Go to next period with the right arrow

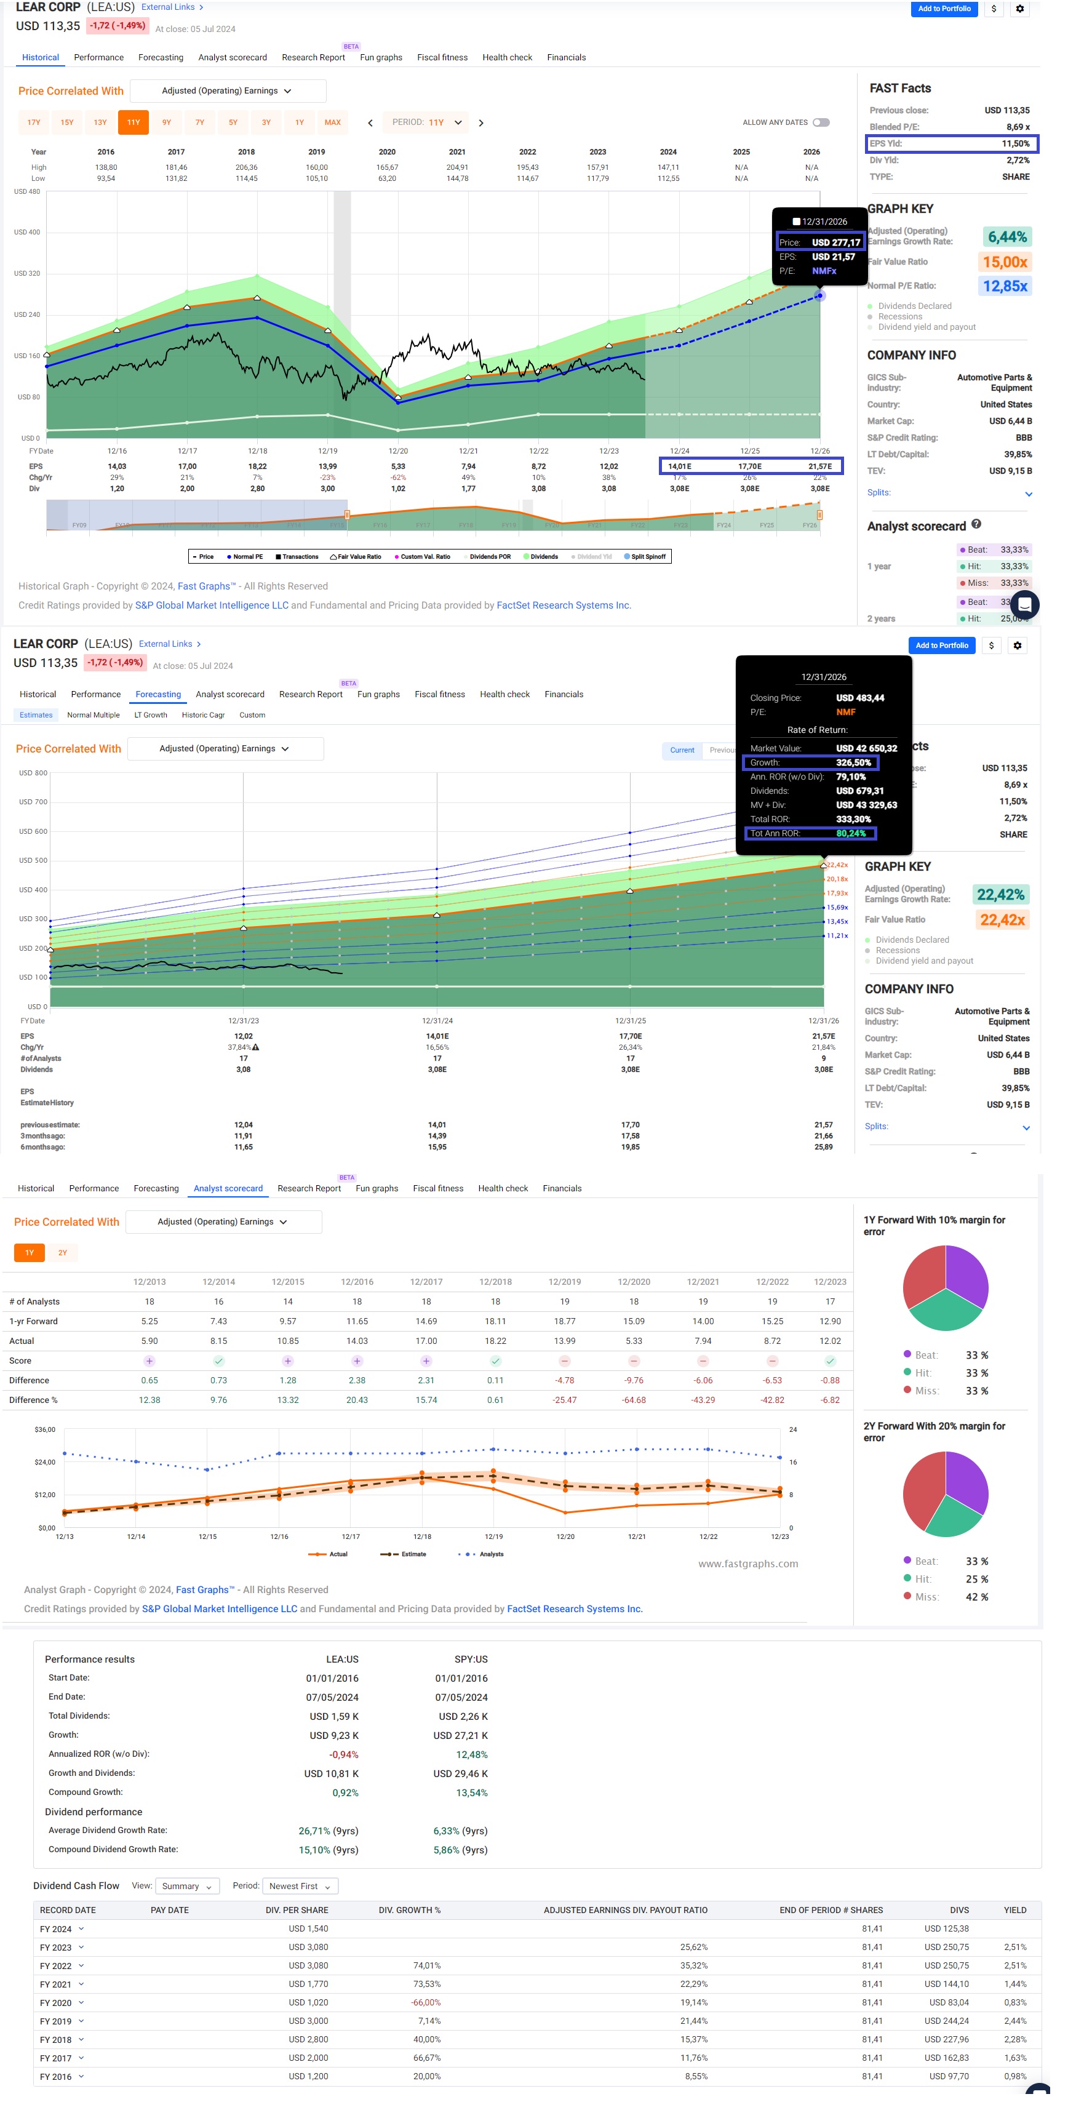tap(481, 123)
